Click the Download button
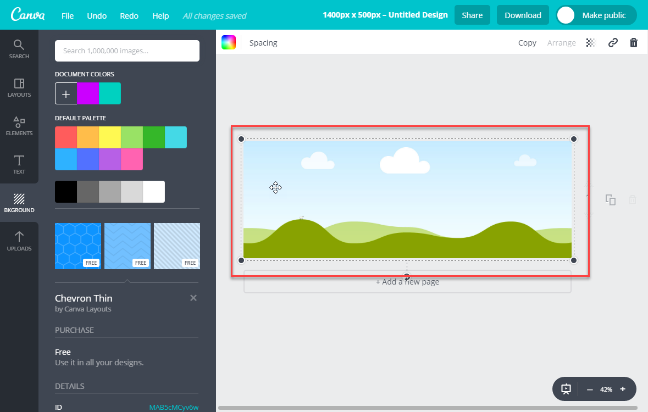 point(523,15)
